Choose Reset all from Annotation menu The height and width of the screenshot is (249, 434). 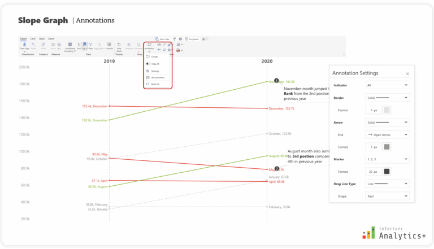[154, 84]
